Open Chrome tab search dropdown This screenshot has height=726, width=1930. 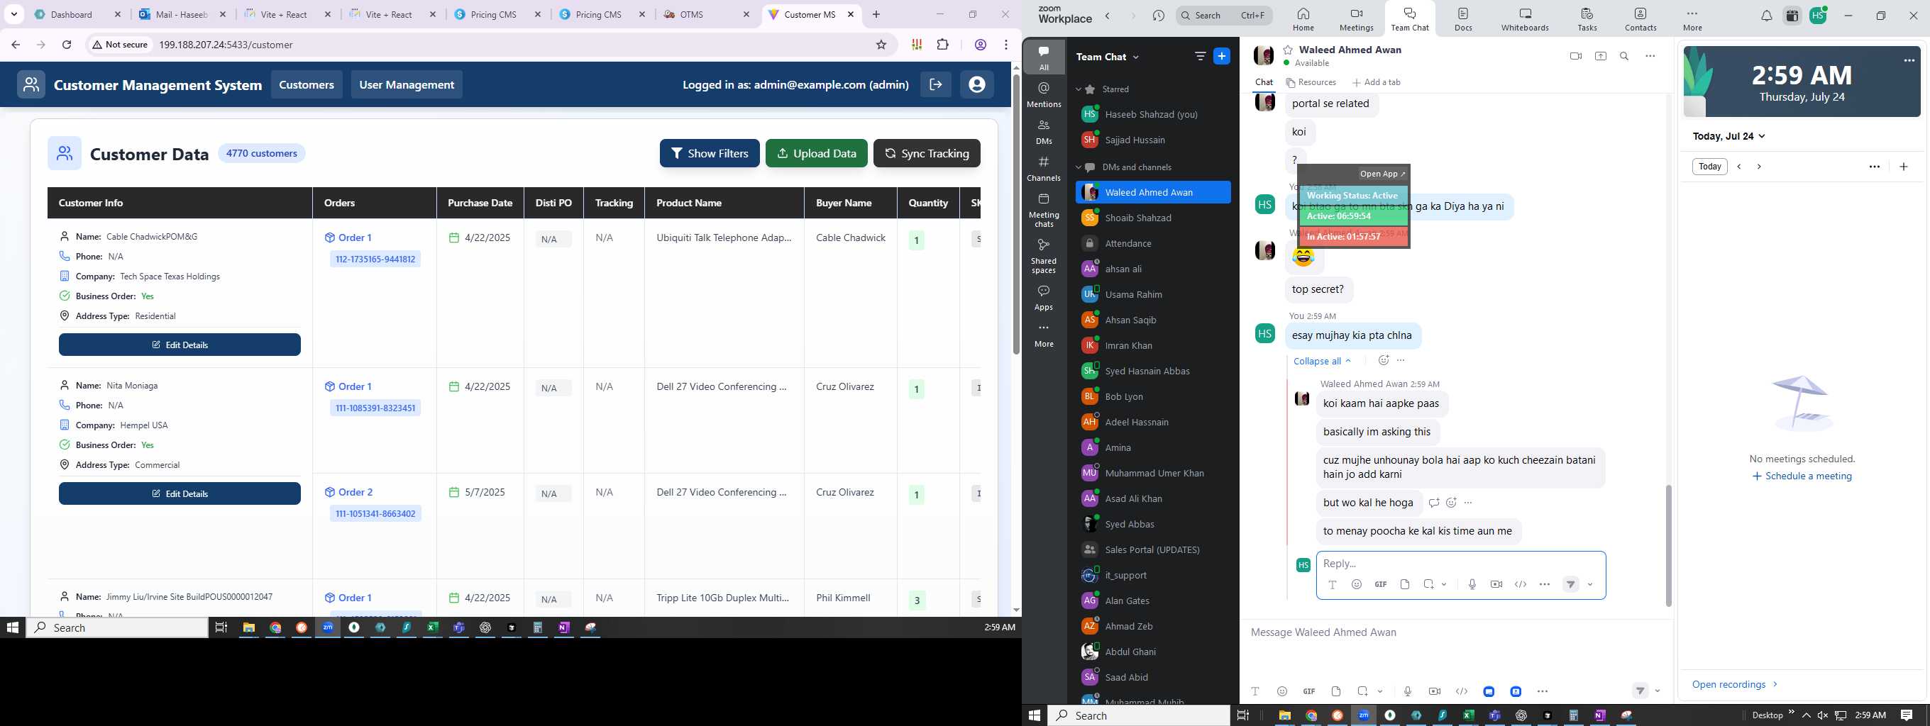[14, 14]
